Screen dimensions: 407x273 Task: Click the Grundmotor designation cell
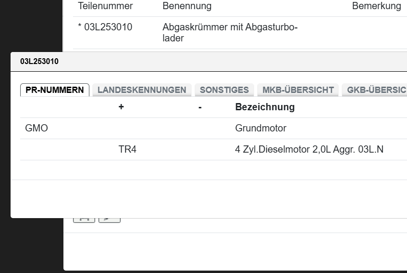[x=260, y=129]
